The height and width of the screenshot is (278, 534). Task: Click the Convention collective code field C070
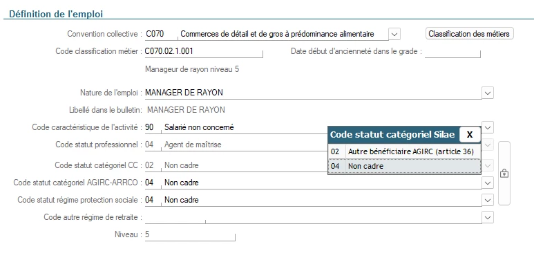coord(159,33)
